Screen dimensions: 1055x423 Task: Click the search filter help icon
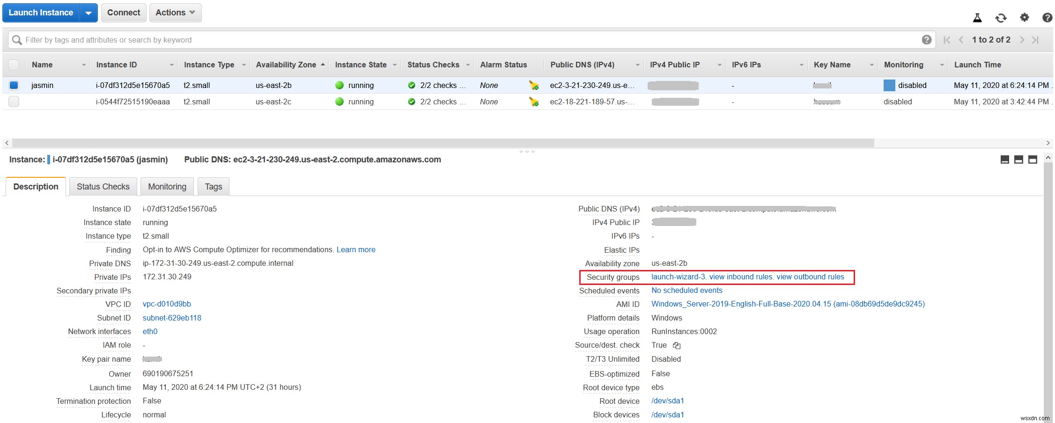(x=926, y=40)
